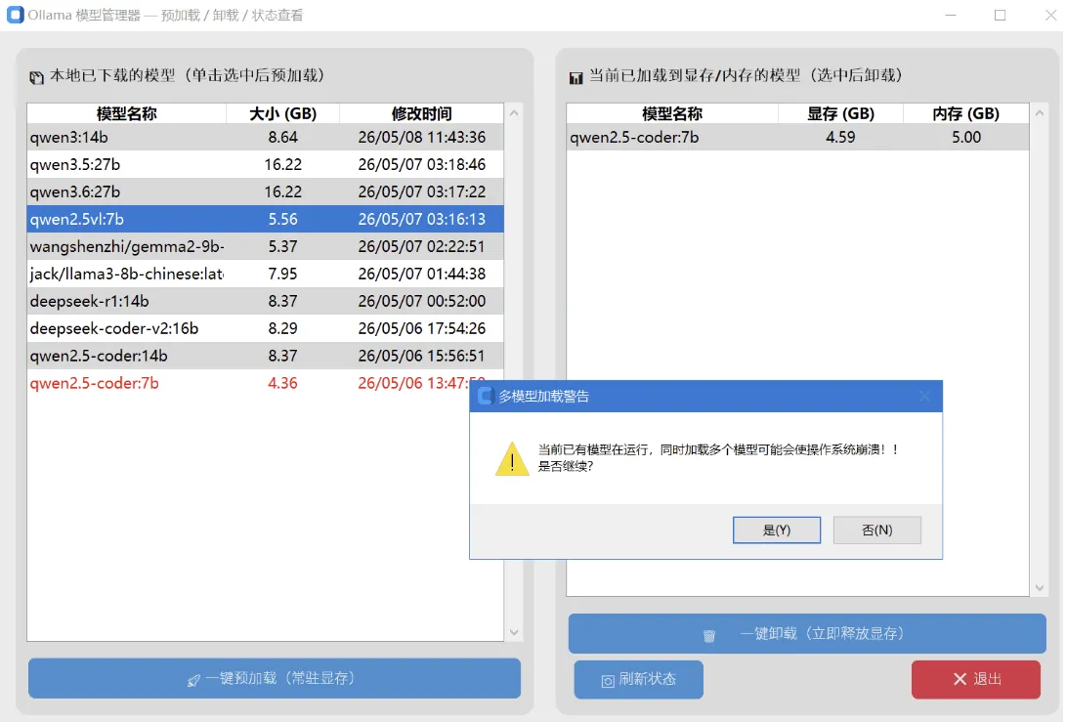The image size is (1066, 722).
Task: Click timestamp 26/05/07 00:52:00
Action: 421,301
